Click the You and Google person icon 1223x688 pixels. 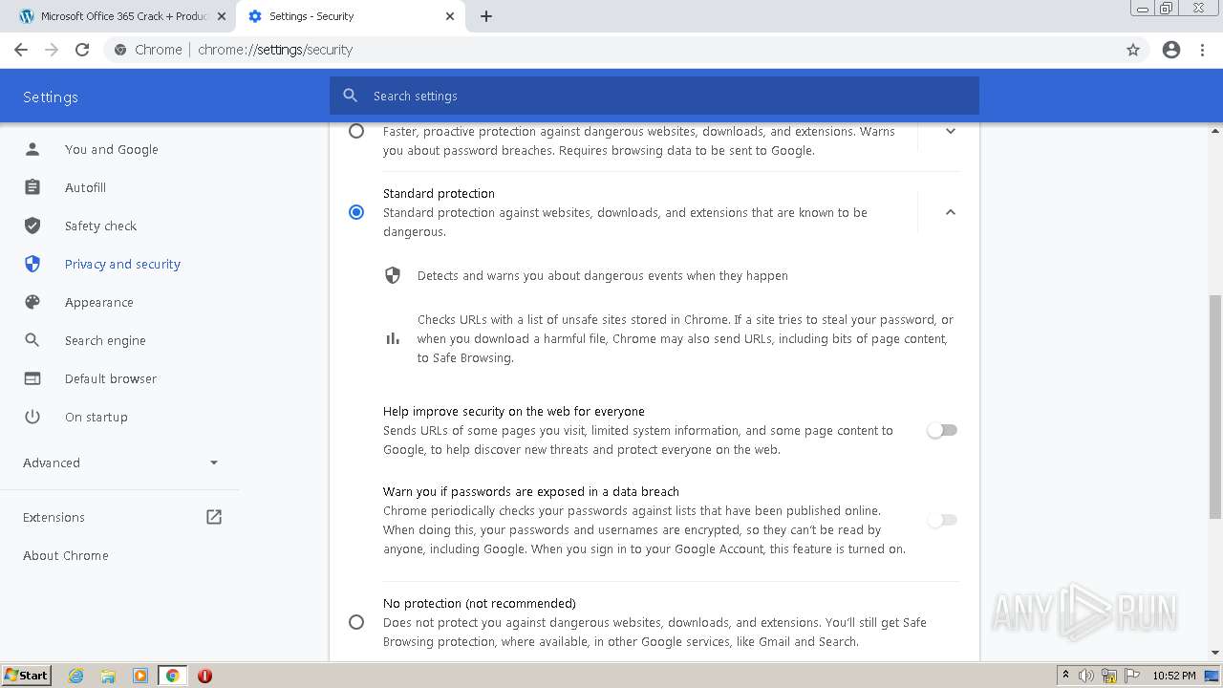pos(32,149)
